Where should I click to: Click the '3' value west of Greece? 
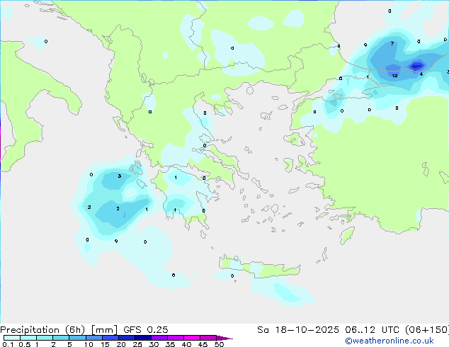click(120, 176)
